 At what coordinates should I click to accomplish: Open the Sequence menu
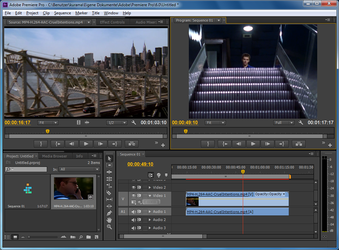(x=62, y=13)
